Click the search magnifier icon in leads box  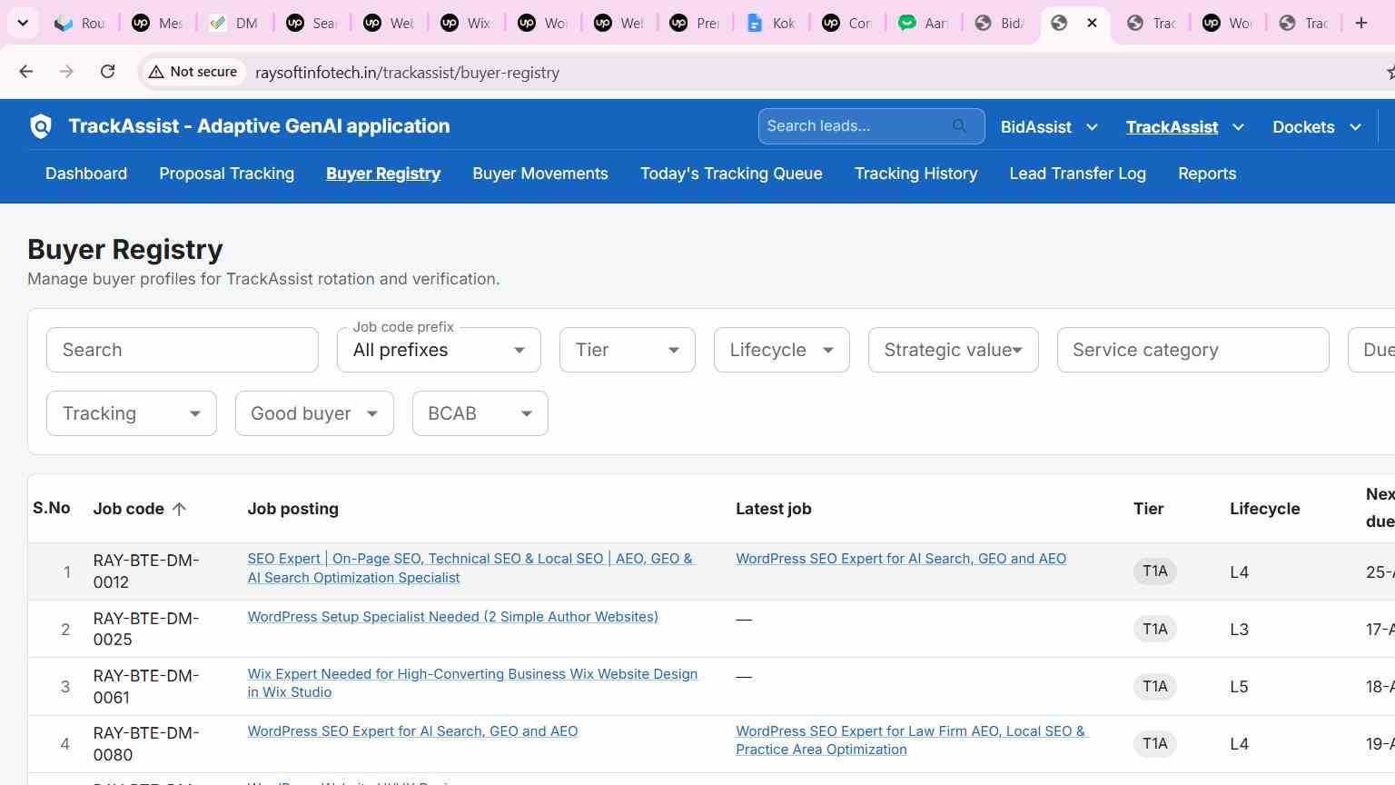tap(960, 126)
